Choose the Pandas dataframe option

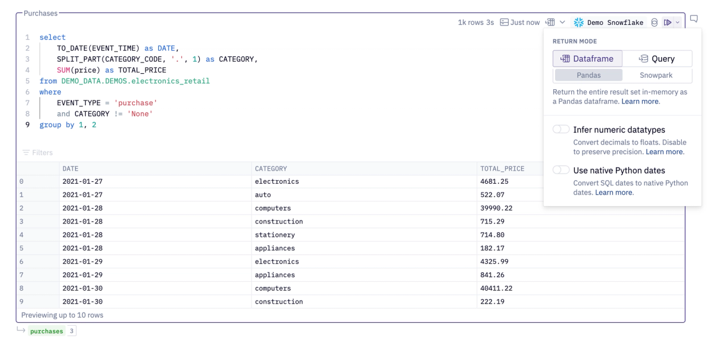588,75
